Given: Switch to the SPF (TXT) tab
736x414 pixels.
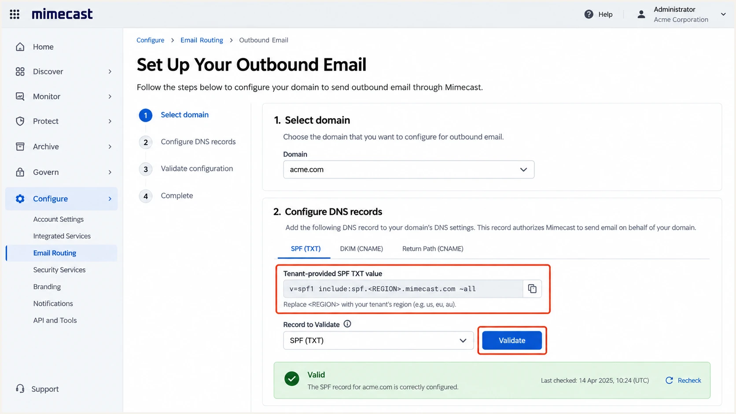Looking at the screenshot, I should (x=305, y=249).
